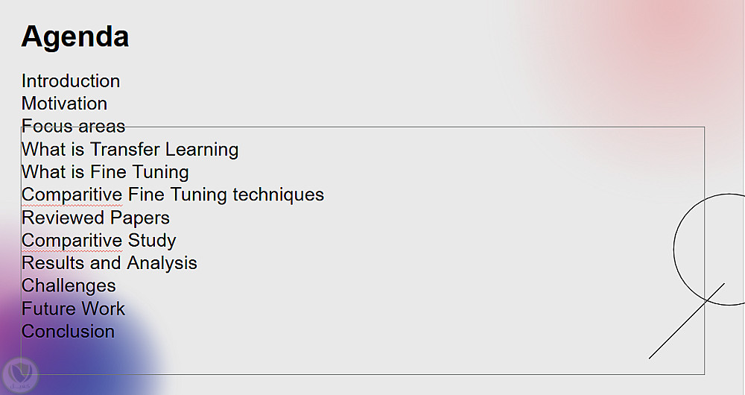
Task: Select the "Introduction" agenda line
Action: point(71,81)
